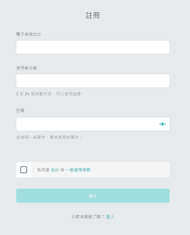The width and height of the screenshot is (190, 235).
Task: Click the username hint about 3 至 24 characters
Action: [x=50, y=94]
